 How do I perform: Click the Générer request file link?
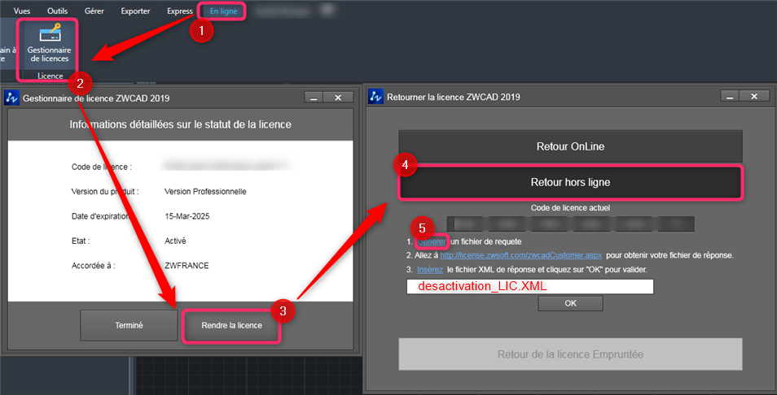[x=432, y=242]
